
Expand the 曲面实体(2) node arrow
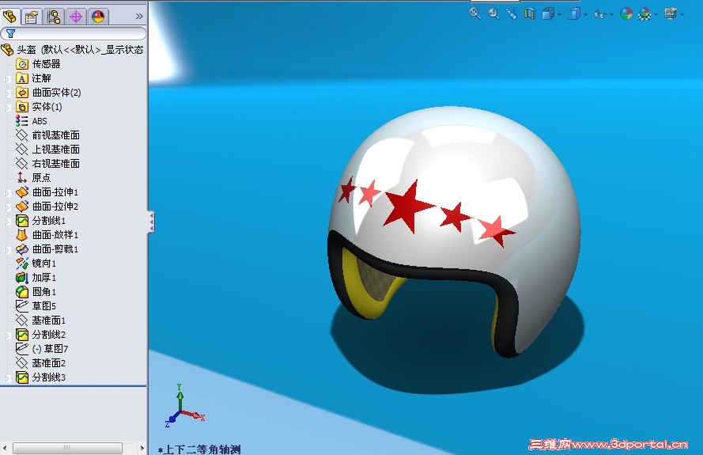7,93
